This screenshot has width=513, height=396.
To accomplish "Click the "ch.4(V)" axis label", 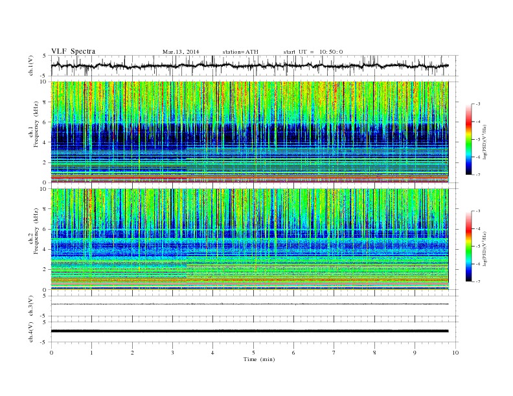I will 31,332.
